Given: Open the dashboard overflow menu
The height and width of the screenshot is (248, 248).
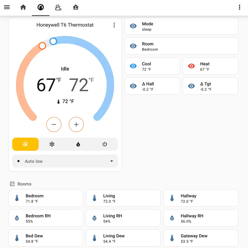Looking at the screenshot, I should pyautogui.click(x=239, y=7).
